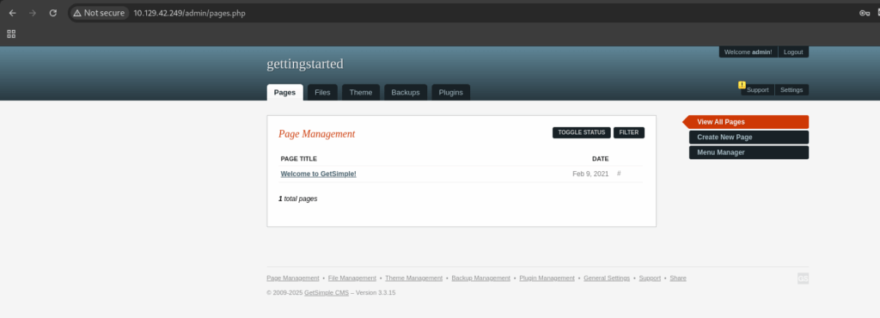Open Menu Manager from sidebar
Image resolution: width=880 pixels, height=318 pixels.
pyautogui.click(x=749, y=152)
